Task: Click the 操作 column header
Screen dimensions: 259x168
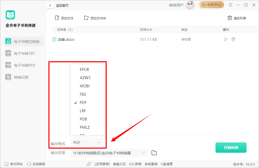Action: tap(226, 30)
